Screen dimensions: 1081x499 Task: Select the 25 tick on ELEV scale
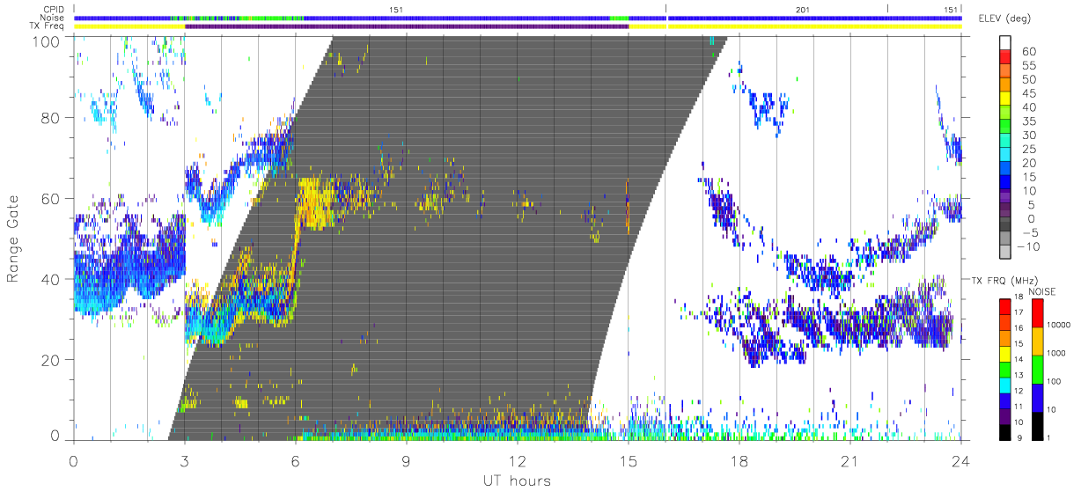pos(1028,150)
